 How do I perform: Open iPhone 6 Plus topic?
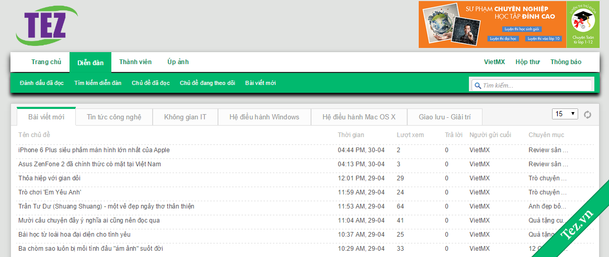[x=94, y=150]
